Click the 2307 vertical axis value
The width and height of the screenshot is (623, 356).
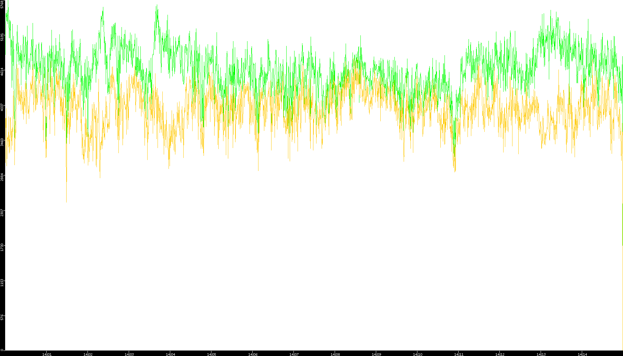(2, 212)
